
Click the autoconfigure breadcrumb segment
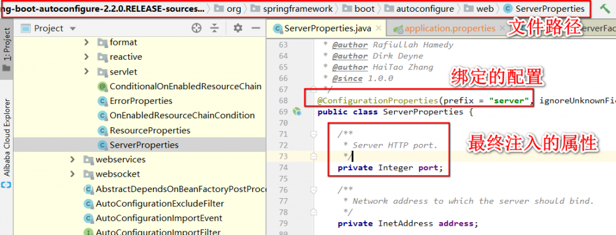click(419, 8)
